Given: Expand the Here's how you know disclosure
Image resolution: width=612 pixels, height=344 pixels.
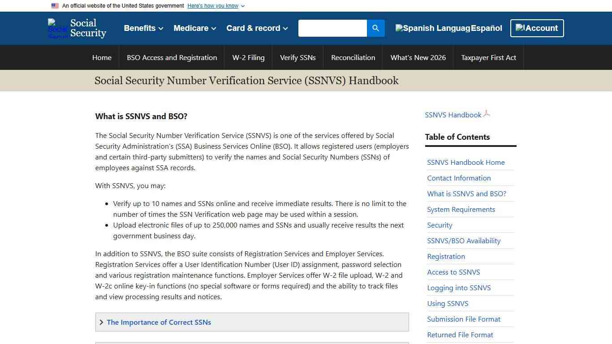Looking at the screenshot, I should coord(215,6).
